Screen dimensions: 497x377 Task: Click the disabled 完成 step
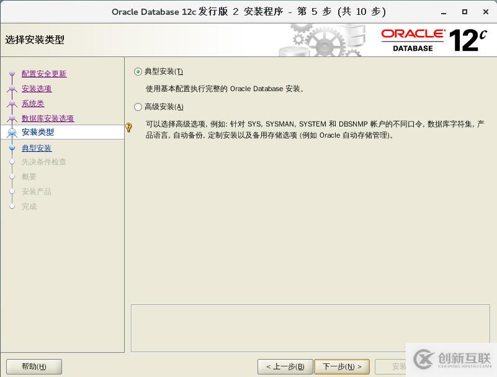click(29, 206)
